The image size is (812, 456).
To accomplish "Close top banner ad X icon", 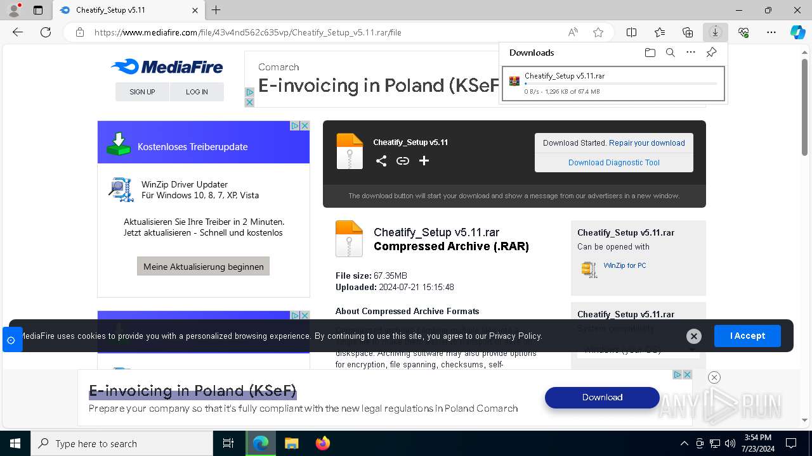I will (x=249, y=102).
